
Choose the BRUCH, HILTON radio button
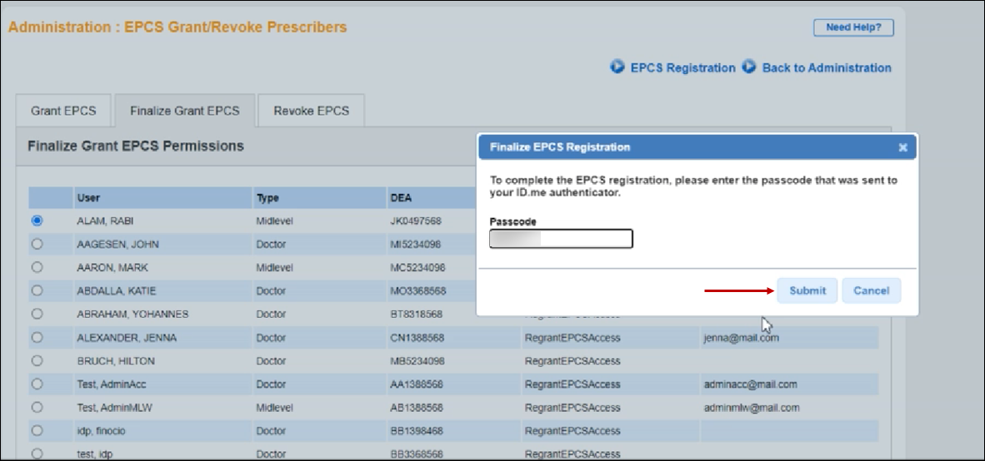point(37,361)
